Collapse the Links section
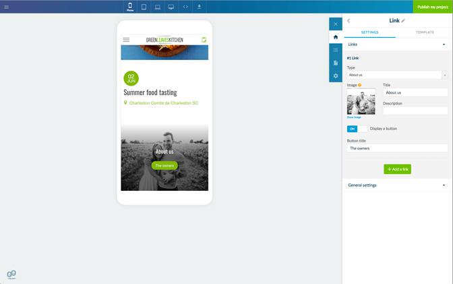 coord(444,45)
